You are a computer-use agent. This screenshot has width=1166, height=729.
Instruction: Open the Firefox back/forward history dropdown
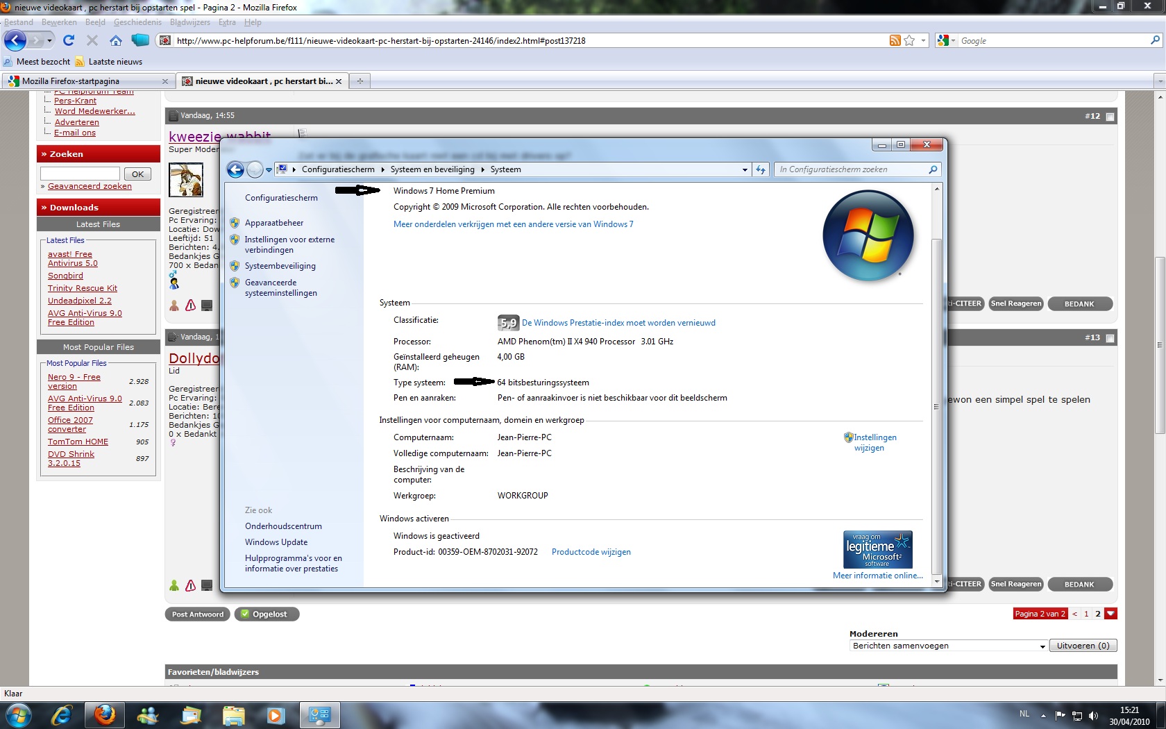pos(50,40)
